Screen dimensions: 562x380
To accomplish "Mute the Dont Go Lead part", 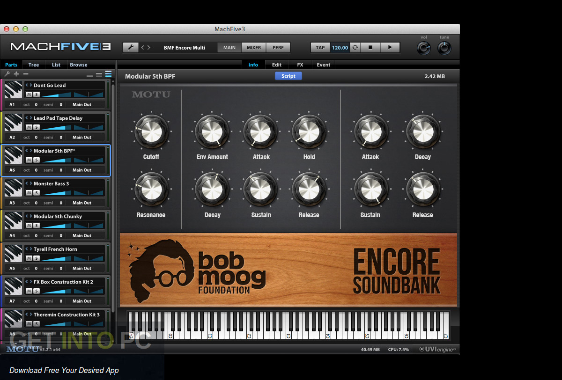I will [29, 95].
